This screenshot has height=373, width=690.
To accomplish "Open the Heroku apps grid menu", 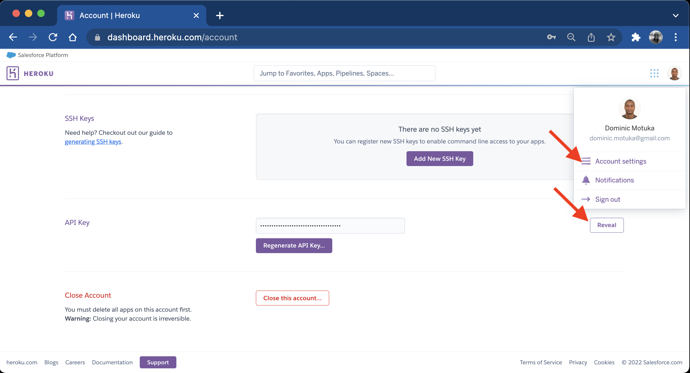I will point(654,73).
